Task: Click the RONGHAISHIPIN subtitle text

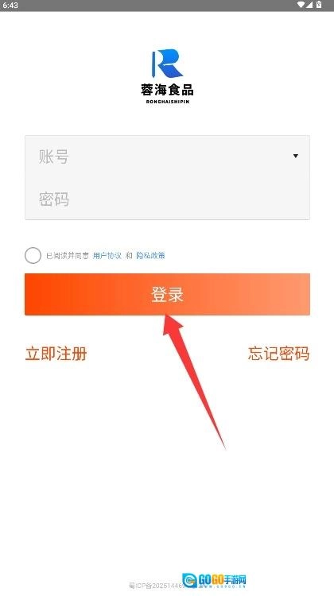Action: 167,102
